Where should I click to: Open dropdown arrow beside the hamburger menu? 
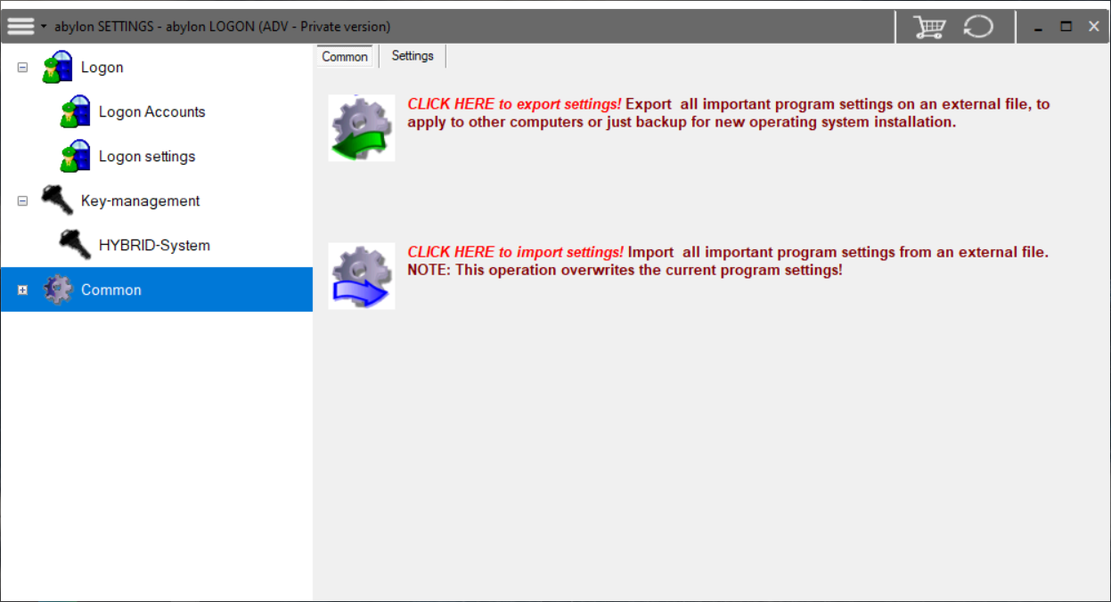coord(44,27)
